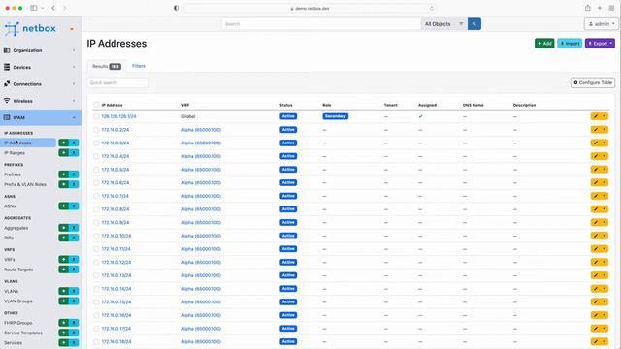Image resolution: width=621 pixels, height=349 pixels.
Task: Select the checkbox for 172.16.0.16/24
Action: 96,315
